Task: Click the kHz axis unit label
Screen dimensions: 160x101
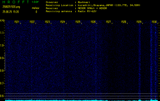Action: pos(2,20)
